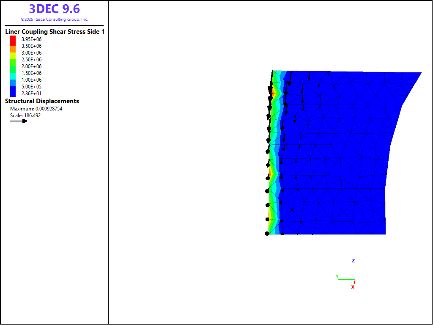Image resolution: width=433 pixels, height=325 pixels.
Task: Select the 1.50E+06 legend value
Action: click(x=31, y=73)
